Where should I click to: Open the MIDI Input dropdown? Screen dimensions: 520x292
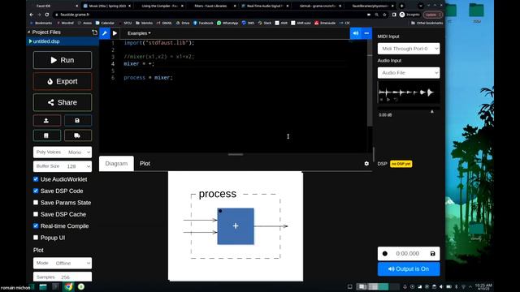(x=409, y=49)
